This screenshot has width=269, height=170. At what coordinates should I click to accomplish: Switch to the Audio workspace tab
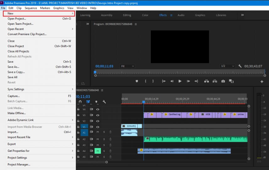pyautogui.click(x=181, y=15)
